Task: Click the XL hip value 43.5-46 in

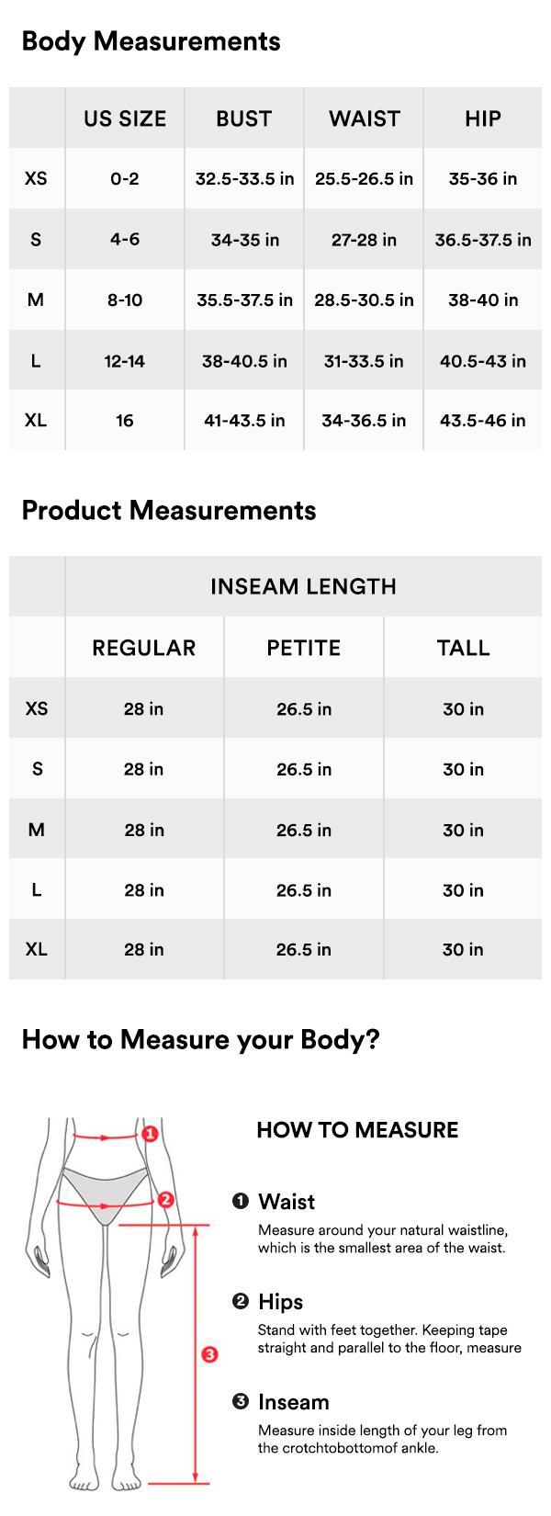Action: click(483, 421)
